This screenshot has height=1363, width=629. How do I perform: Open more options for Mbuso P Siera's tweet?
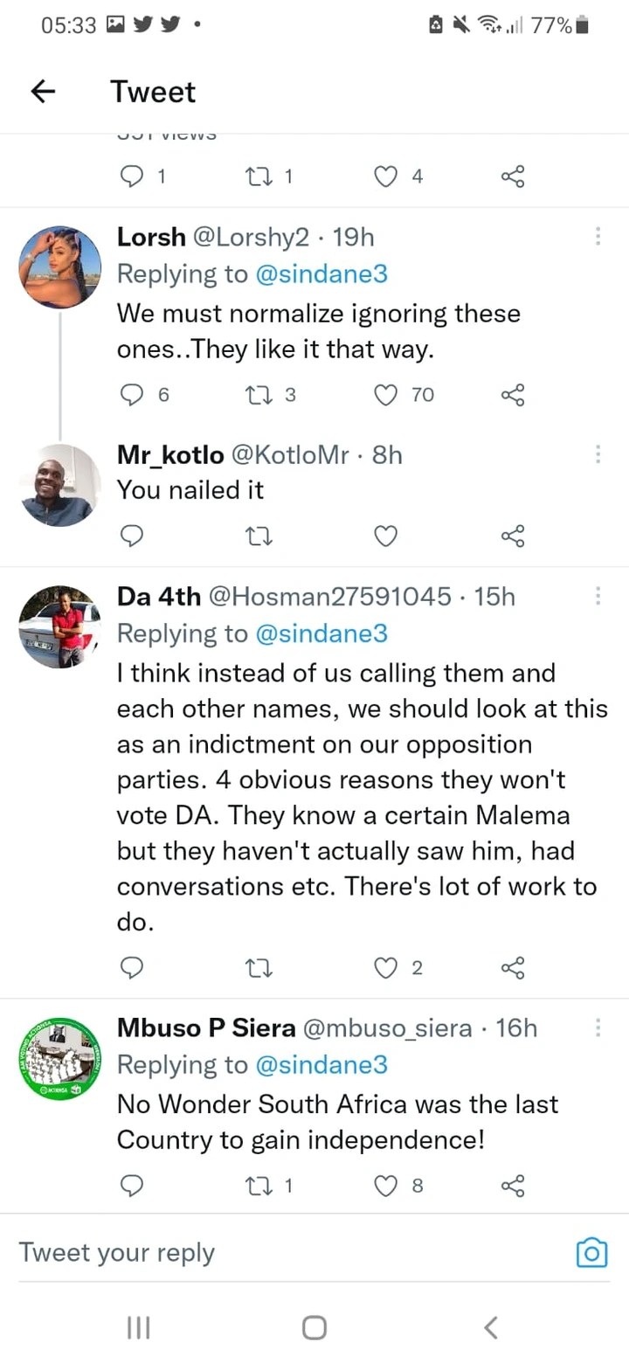(x=598, y=1027)
